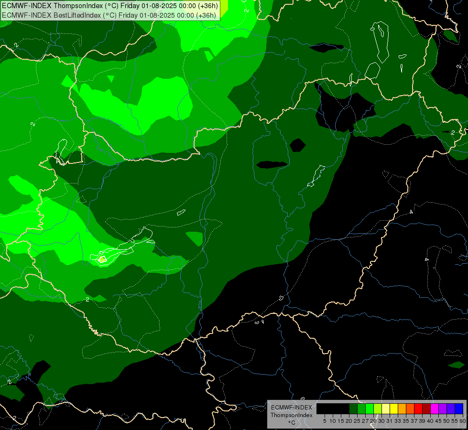Click the contour label 0 on the map
The width and height of the screenshot is (468, 430).
[372, 29]
